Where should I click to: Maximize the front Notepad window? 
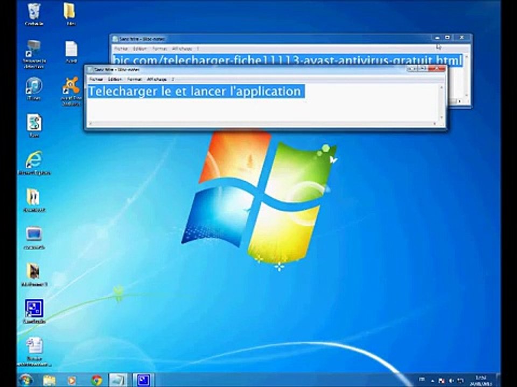[422, 68]
